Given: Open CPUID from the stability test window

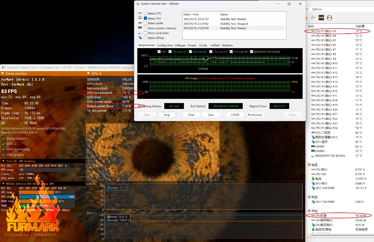Looking at the screenshot, I should 235,115.
